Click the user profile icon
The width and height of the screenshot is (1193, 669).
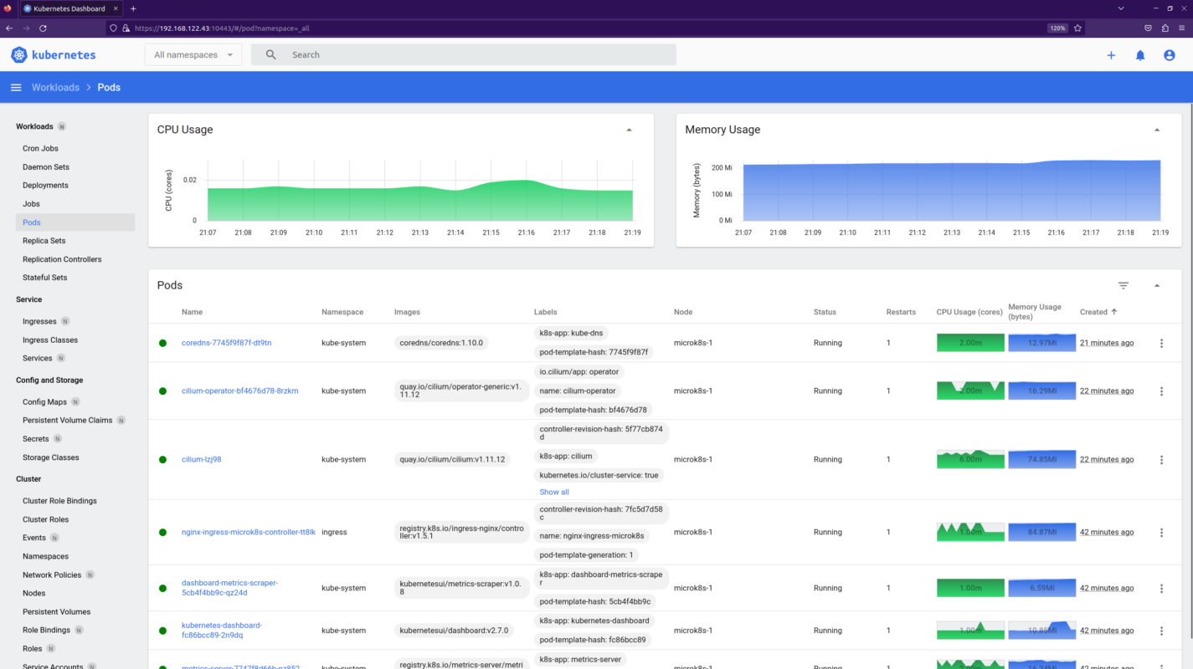point(1169,54)
